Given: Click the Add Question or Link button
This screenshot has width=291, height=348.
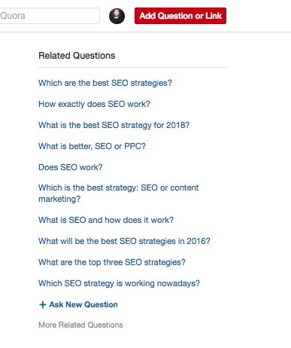Looking at the screenshot, I should coord(180,16).
